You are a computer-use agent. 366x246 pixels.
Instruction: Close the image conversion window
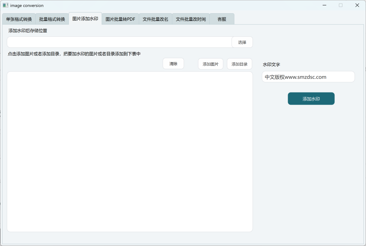point(357,5)
